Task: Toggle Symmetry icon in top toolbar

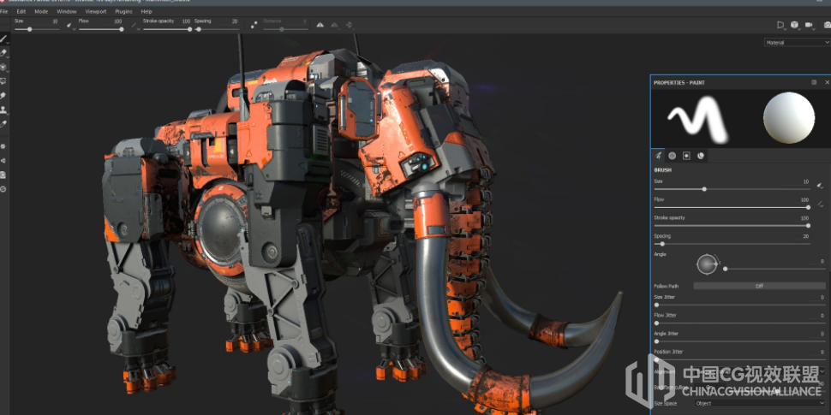Action: tap(320, 25)
